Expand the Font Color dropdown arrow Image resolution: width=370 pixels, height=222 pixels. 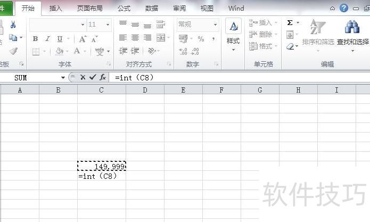tap(85, 51)
